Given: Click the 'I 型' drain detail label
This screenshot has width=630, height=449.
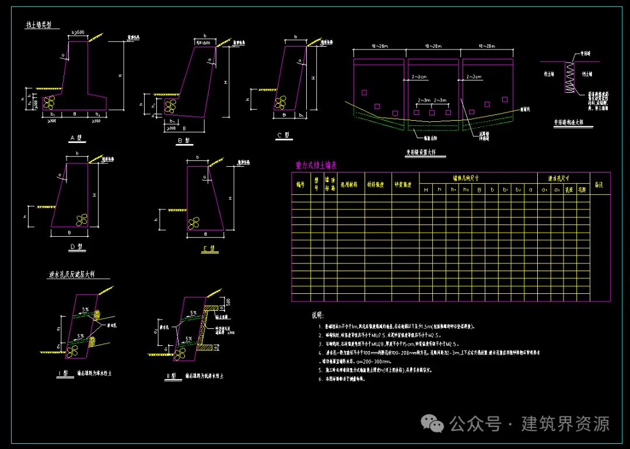Looking at the screenshot, I should click(63, 374).
